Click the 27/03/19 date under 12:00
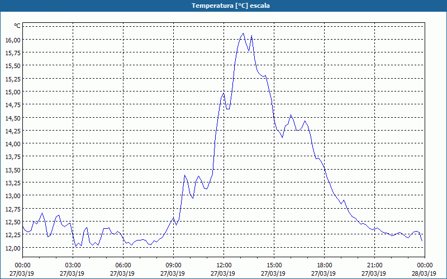 pos(224,273)
